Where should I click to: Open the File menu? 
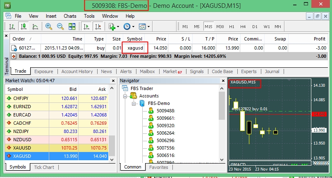[x=18, y=16]
